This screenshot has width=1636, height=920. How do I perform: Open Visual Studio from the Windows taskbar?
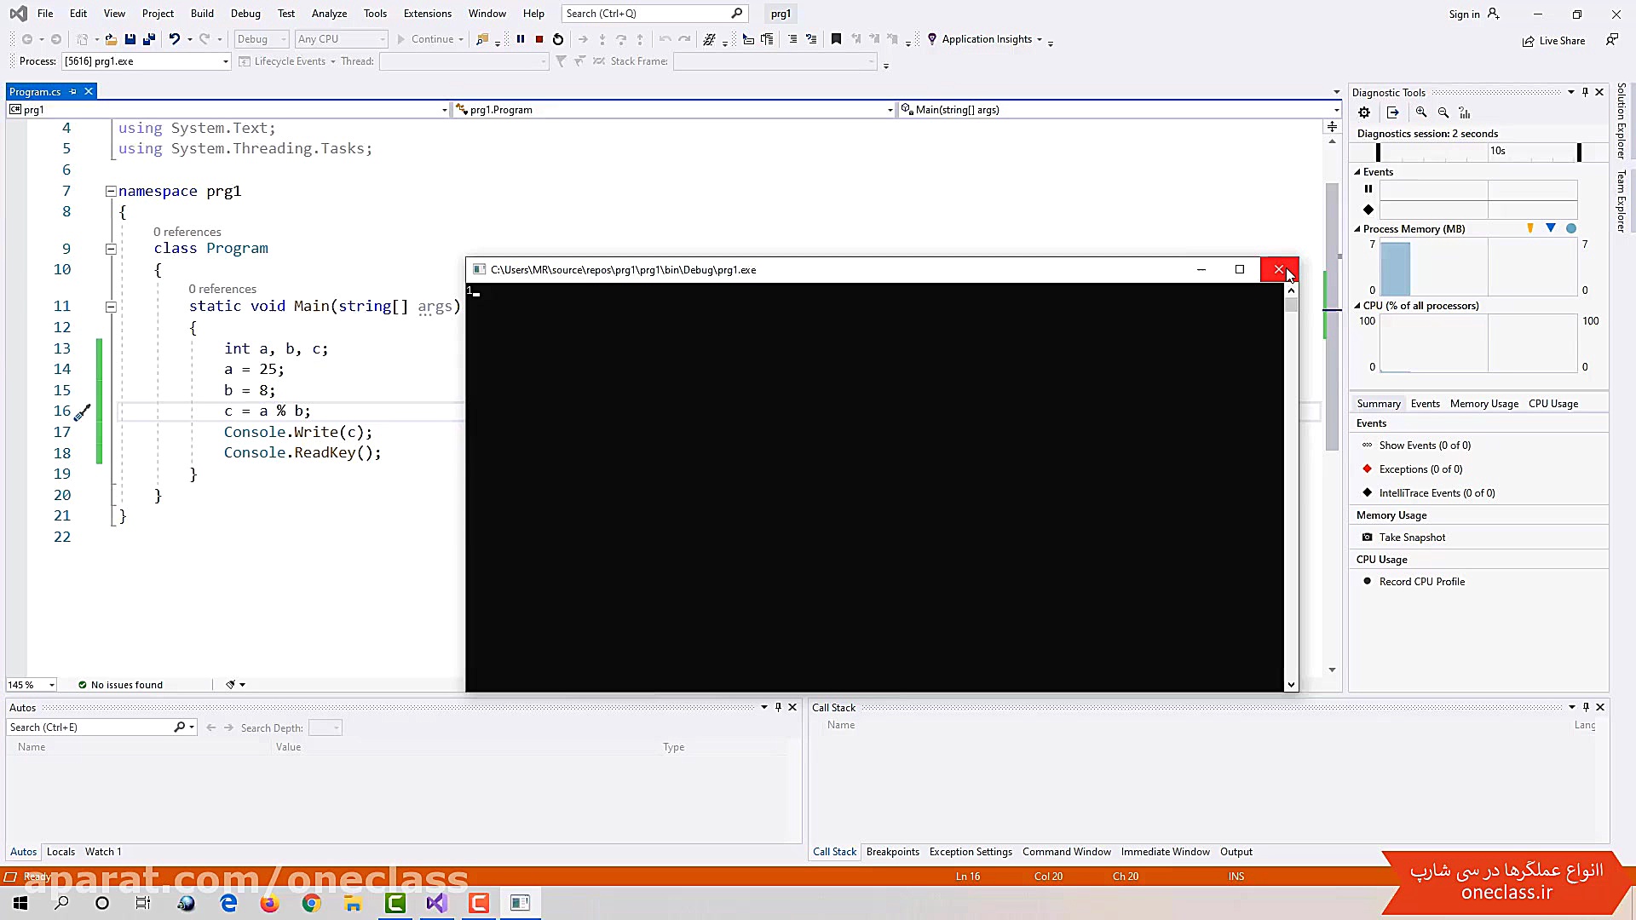coord(437,903)
